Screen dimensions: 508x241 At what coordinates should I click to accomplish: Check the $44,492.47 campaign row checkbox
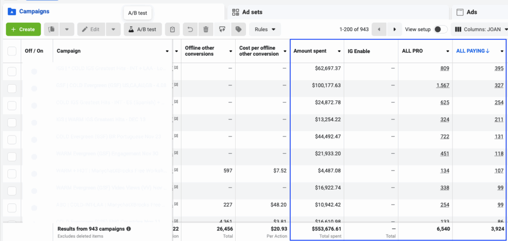(x=12, y=140)
